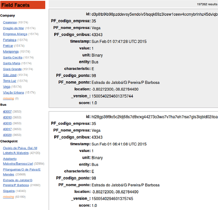Image resolution: width=218 pixels, height=210 pixels.
Task: Click the Santa Maria facet link
Action: click(11, 63)
